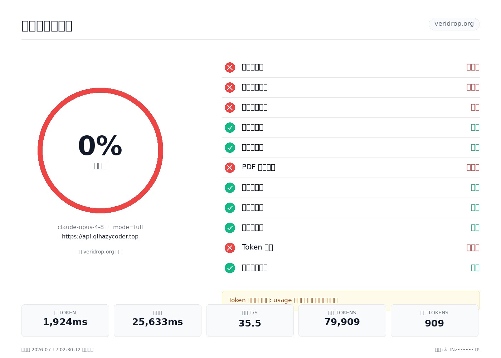The width and height of the screenshot is (501, 358).
Task: Select the PDF checklist item label
Action: (258, 167)
